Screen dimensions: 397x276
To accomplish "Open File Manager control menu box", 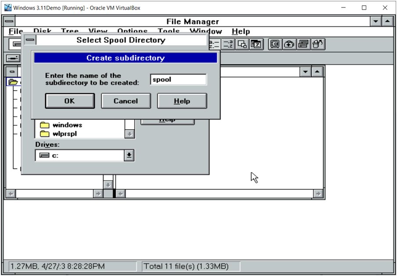I will (9, 21).
